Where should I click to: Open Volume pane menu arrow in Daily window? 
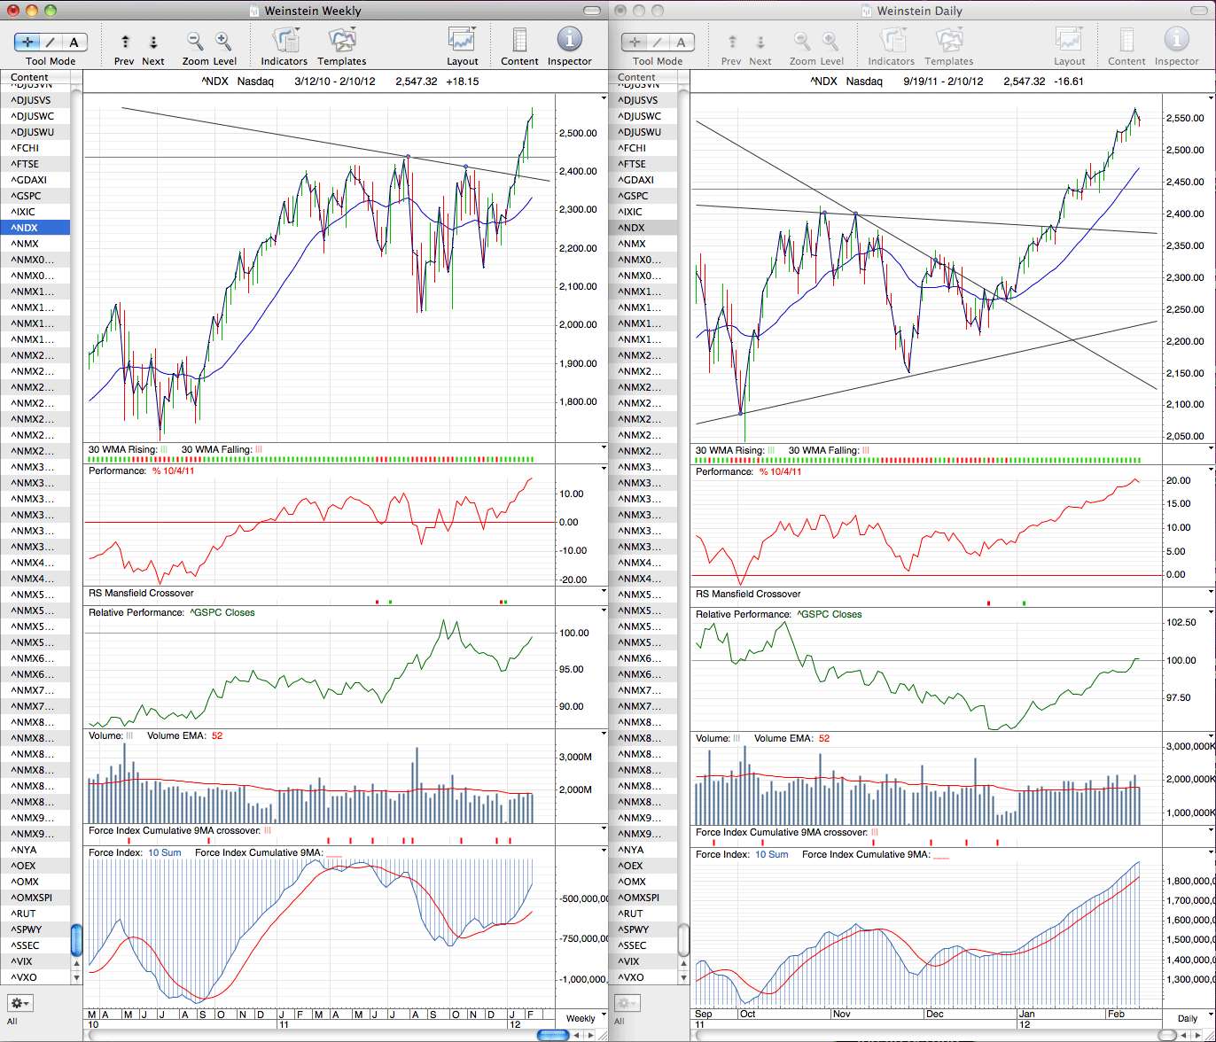pyautogui.click(x=1211, y=737)
